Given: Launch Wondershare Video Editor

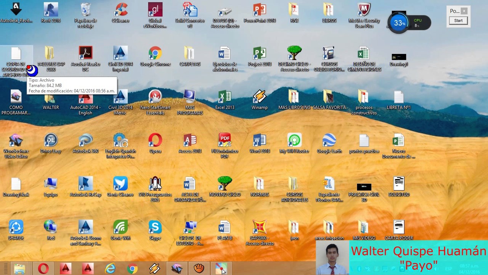Looking at the screenshot, I should click(x=16, y=146).
